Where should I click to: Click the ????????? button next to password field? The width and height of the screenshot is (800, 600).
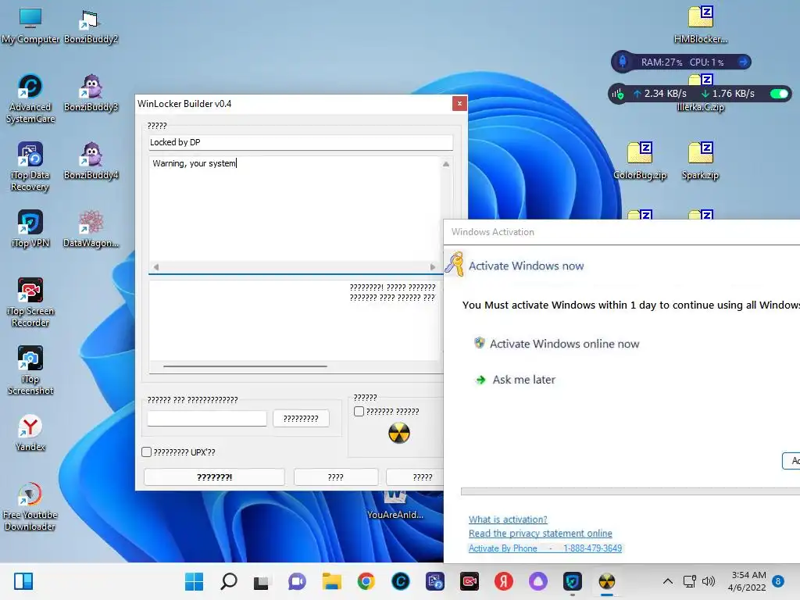pos(301,419)
